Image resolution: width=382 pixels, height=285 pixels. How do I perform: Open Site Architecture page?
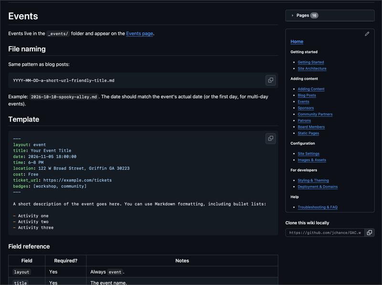312,69
